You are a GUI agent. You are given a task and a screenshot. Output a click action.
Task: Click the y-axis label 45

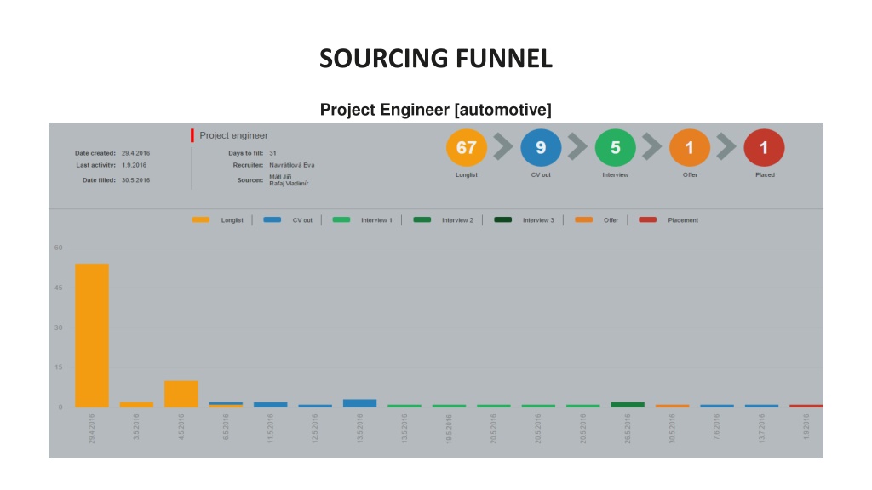coord(59,288)
